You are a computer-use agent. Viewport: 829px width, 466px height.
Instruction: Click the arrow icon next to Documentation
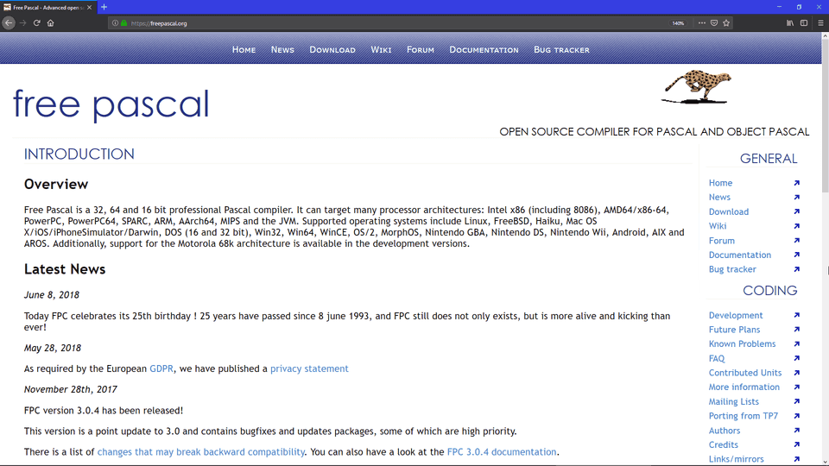797,255
